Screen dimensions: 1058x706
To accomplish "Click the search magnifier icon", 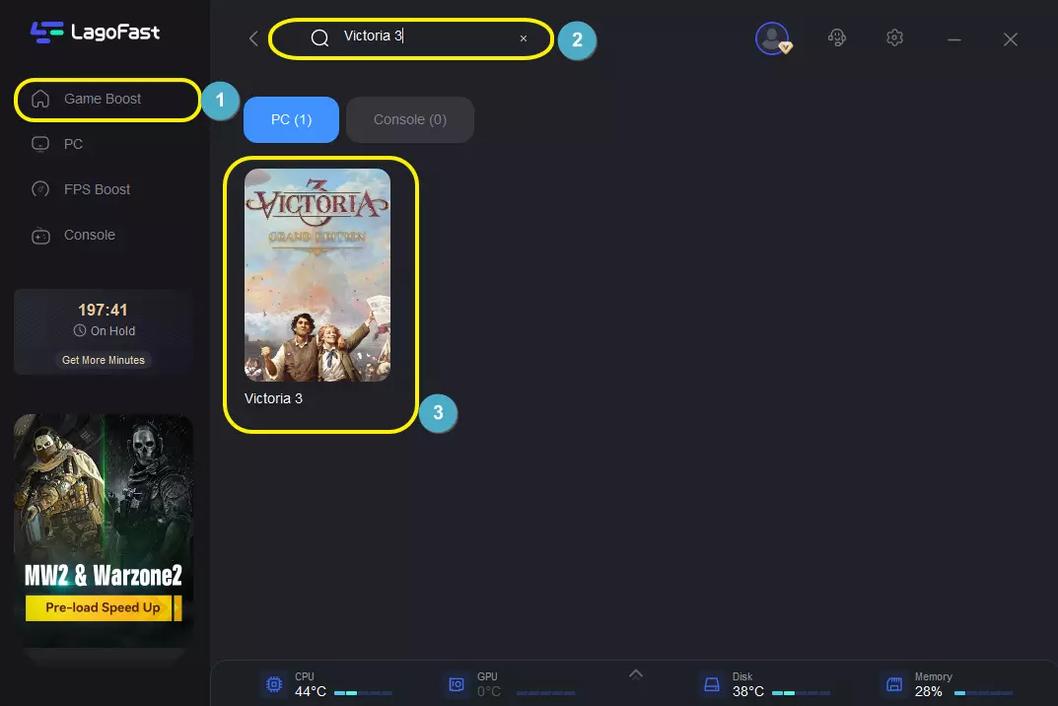I will pyautogui.click(x=319, y=38).
